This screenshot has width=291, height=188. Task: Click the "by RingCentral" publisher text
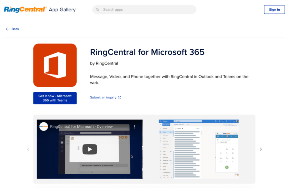point(104,63)
